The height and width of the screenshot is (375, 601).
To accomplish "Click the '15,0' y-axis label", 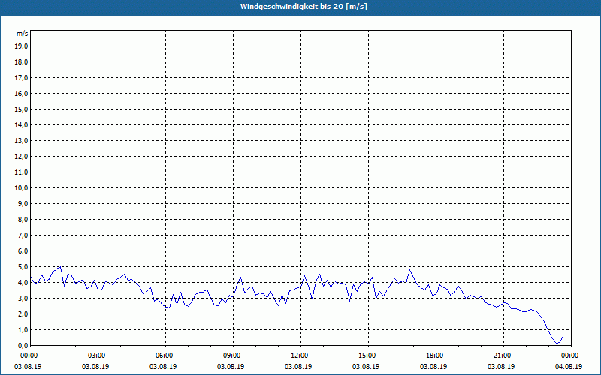I will coord(21,109).
